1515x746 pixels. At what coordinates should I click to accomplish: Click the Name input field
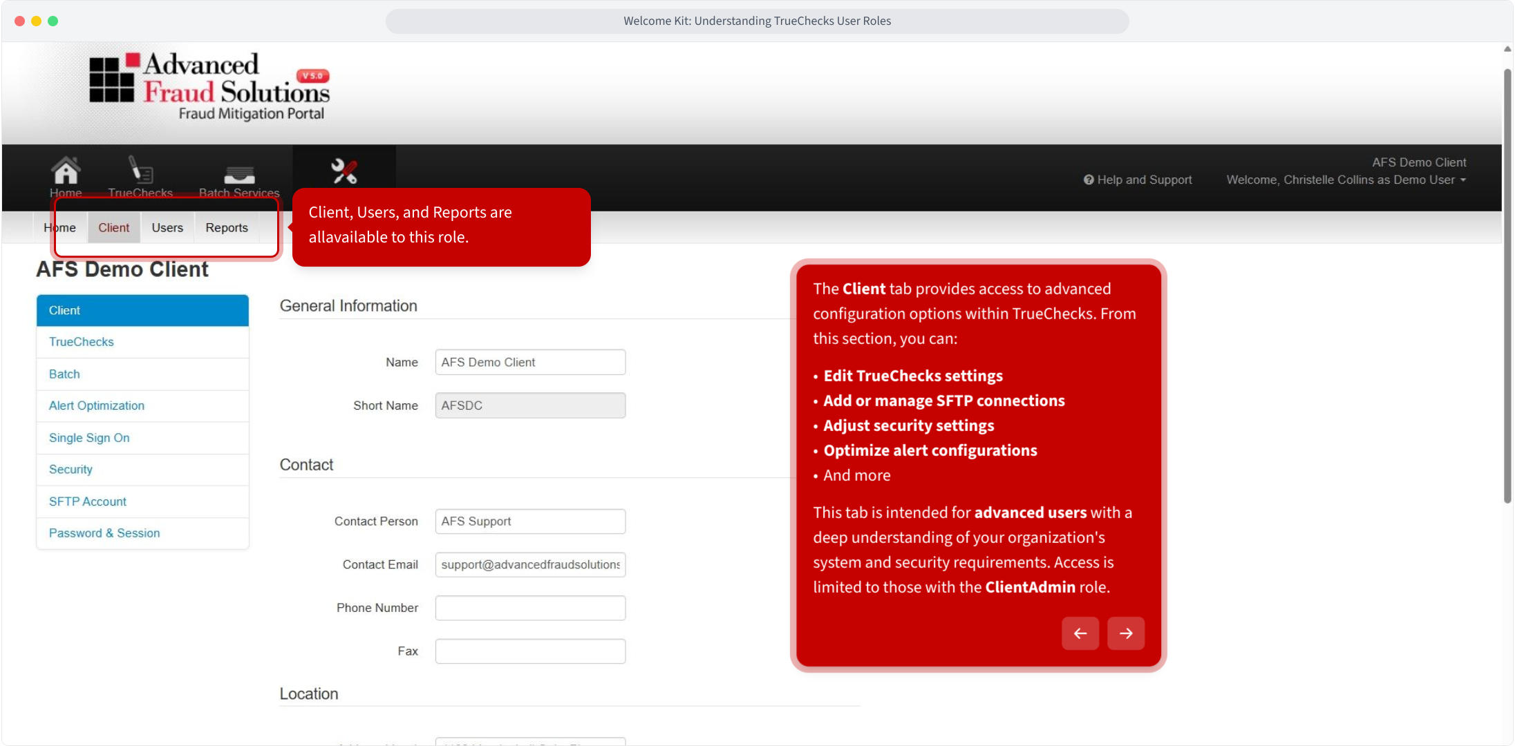coord(530,362)
